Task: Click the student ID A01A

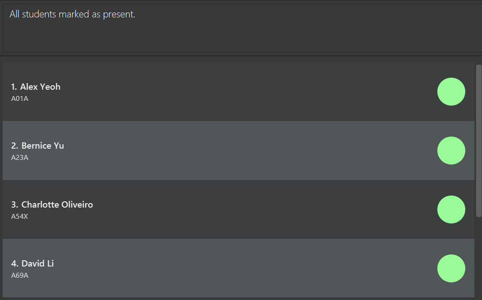Action: point(20,99)
